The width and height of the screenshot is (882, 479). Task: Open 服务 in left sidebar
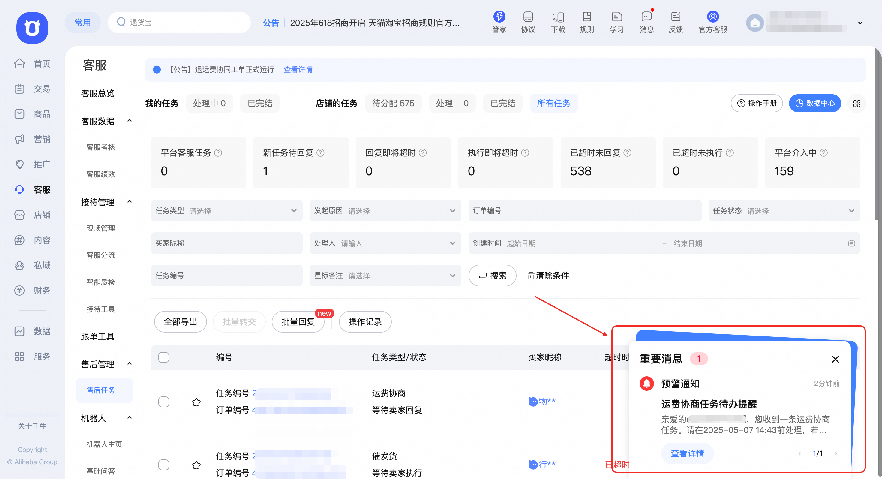[x=32, y=356]
